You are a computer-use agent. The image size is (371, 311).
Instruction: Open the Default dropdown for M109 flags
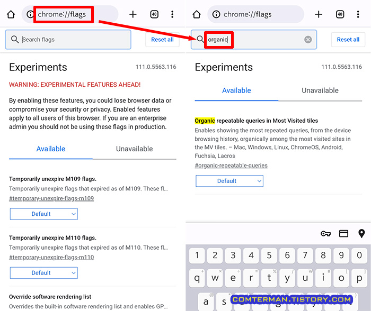tap(44, 214)
